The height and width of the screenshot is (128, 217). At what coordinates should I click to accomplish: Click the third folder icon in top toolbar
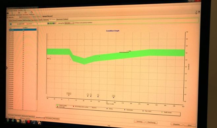pos(32,13)
